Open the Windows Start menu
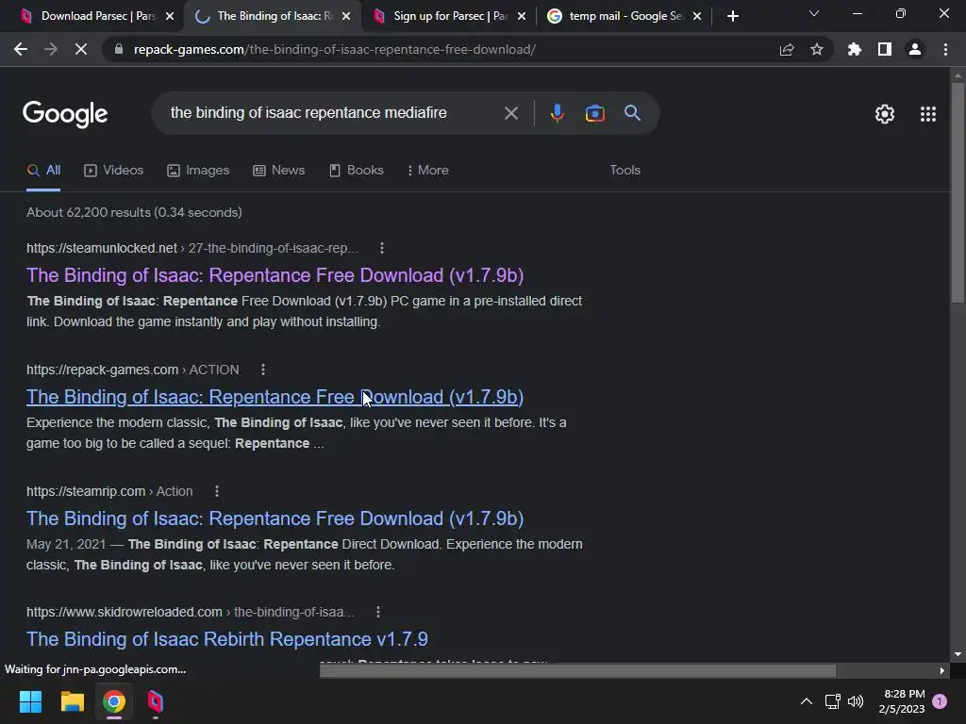The width and height of the screenshot is (966, 724). pos(30,701)
